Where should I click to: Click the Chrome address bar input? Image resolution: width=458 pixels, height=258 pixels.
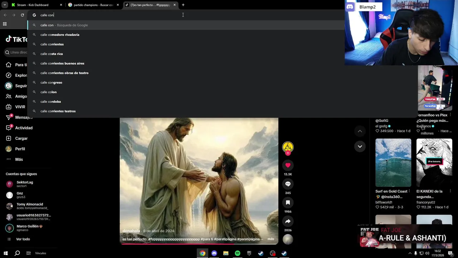[x=186, y=15]
